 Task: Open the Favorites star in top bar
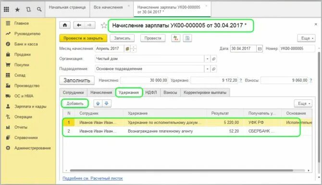[17, 10]
